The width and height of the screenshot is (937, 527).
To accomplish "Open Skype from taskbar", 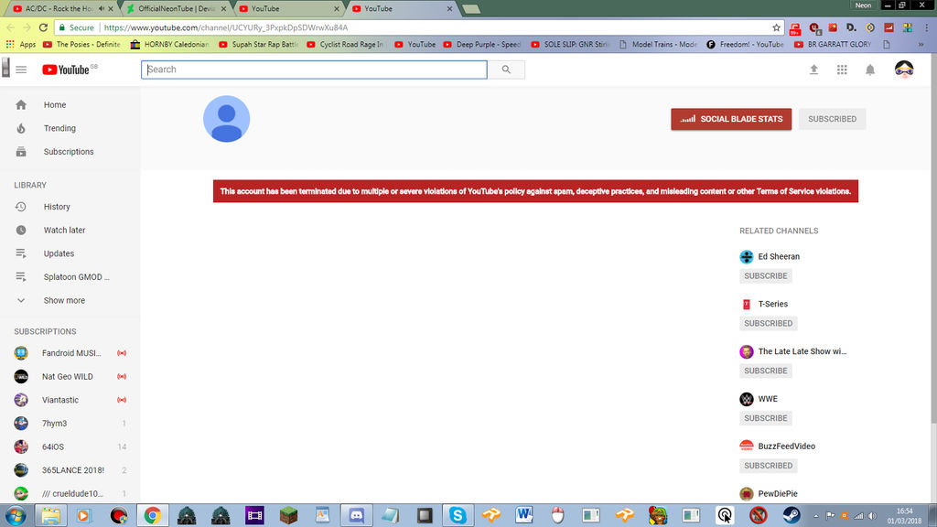I will [x=458, y=515].
